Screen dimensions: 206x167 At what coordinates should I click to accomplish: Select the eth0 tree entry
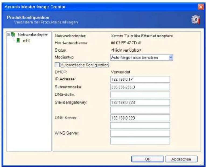(x=27, y=41)
